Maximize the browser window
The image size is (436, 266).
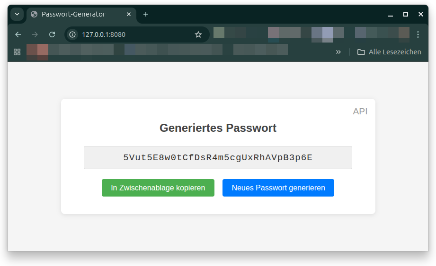point(406,14)
